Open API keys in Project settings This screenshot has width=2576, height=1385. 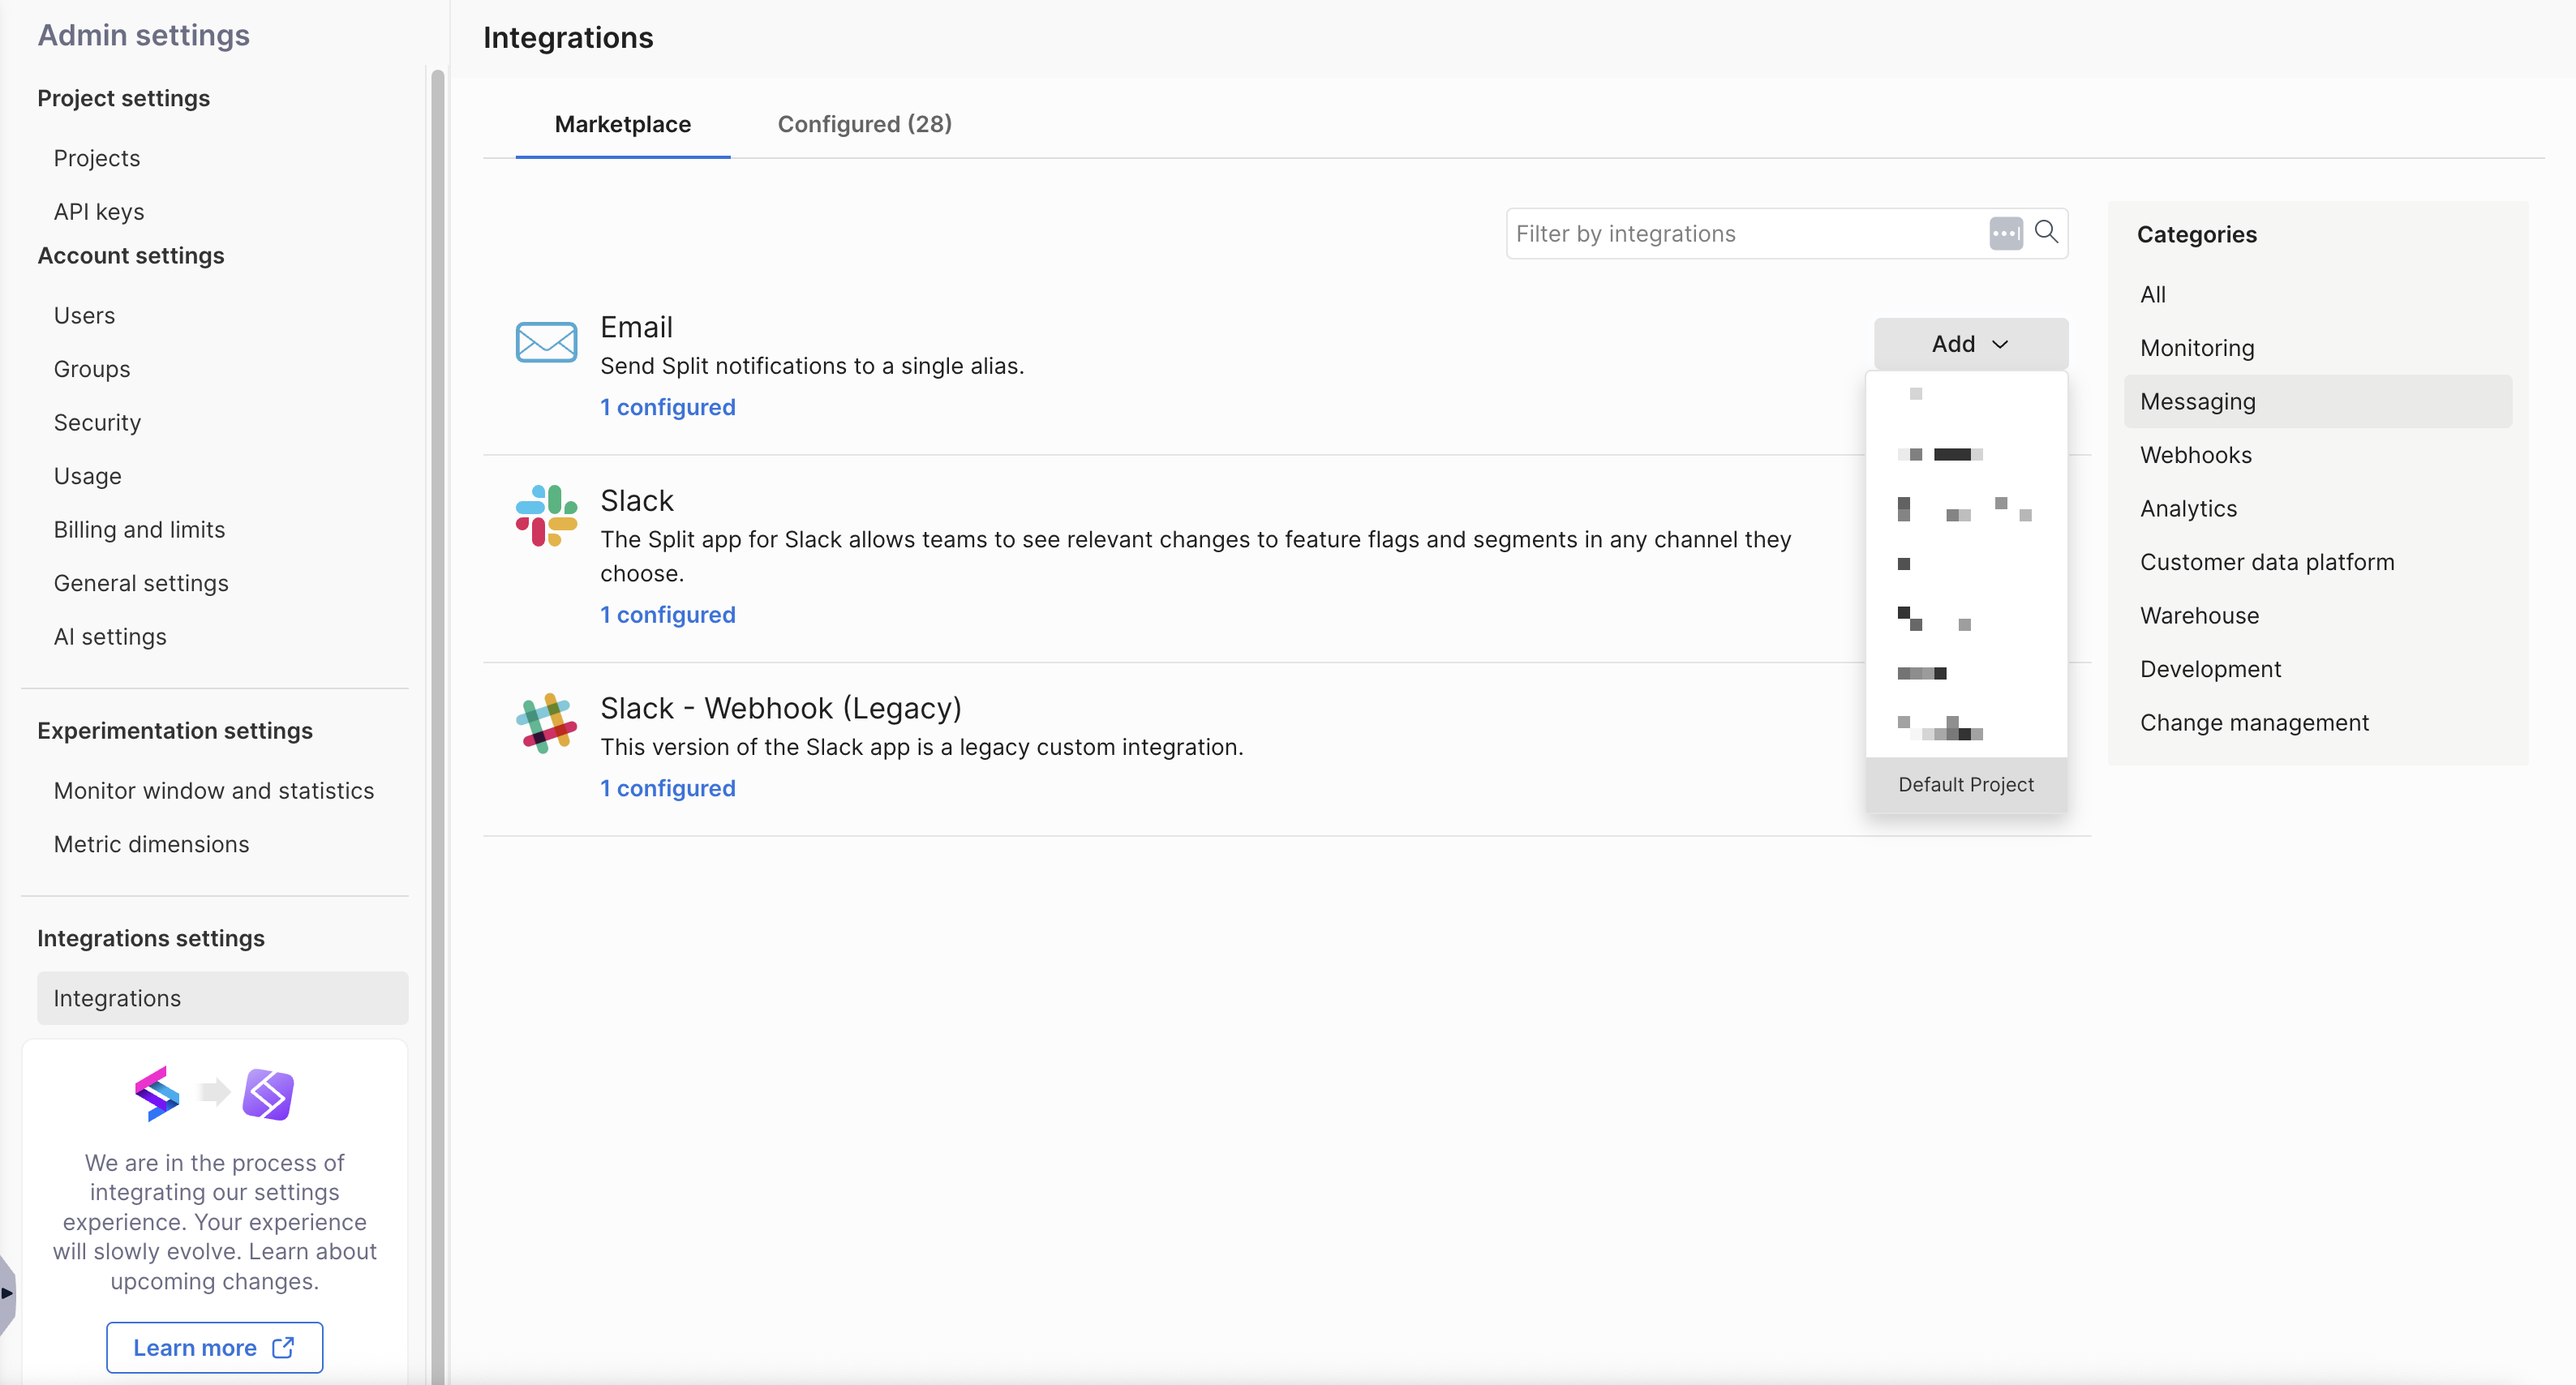(x=99, y=212)
